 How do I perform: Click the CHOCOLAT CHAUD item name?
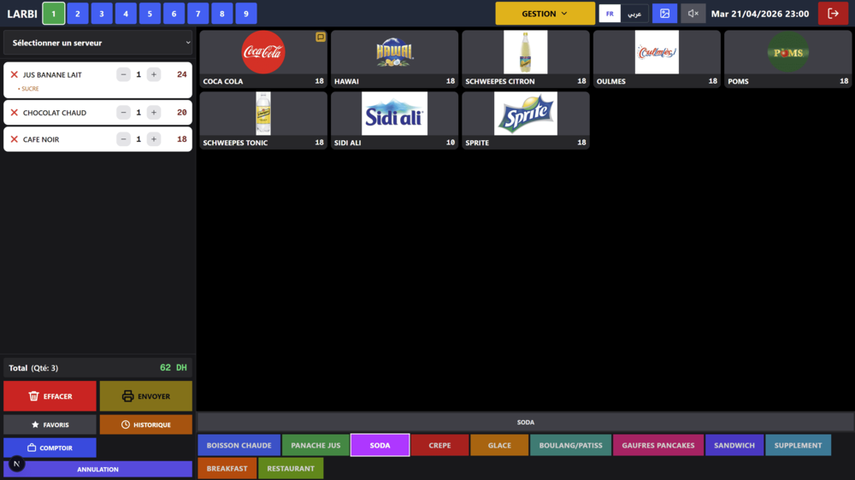(55, 113)
